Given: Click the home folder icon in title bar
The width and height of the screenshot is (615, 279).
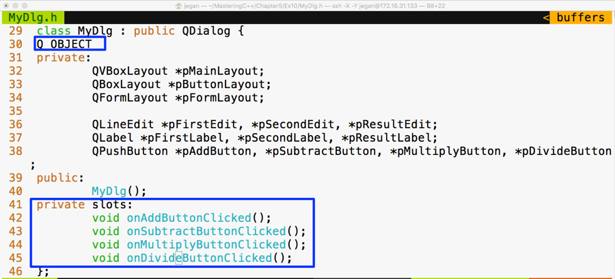Looking at the screenshot, I should coord(180,6).
